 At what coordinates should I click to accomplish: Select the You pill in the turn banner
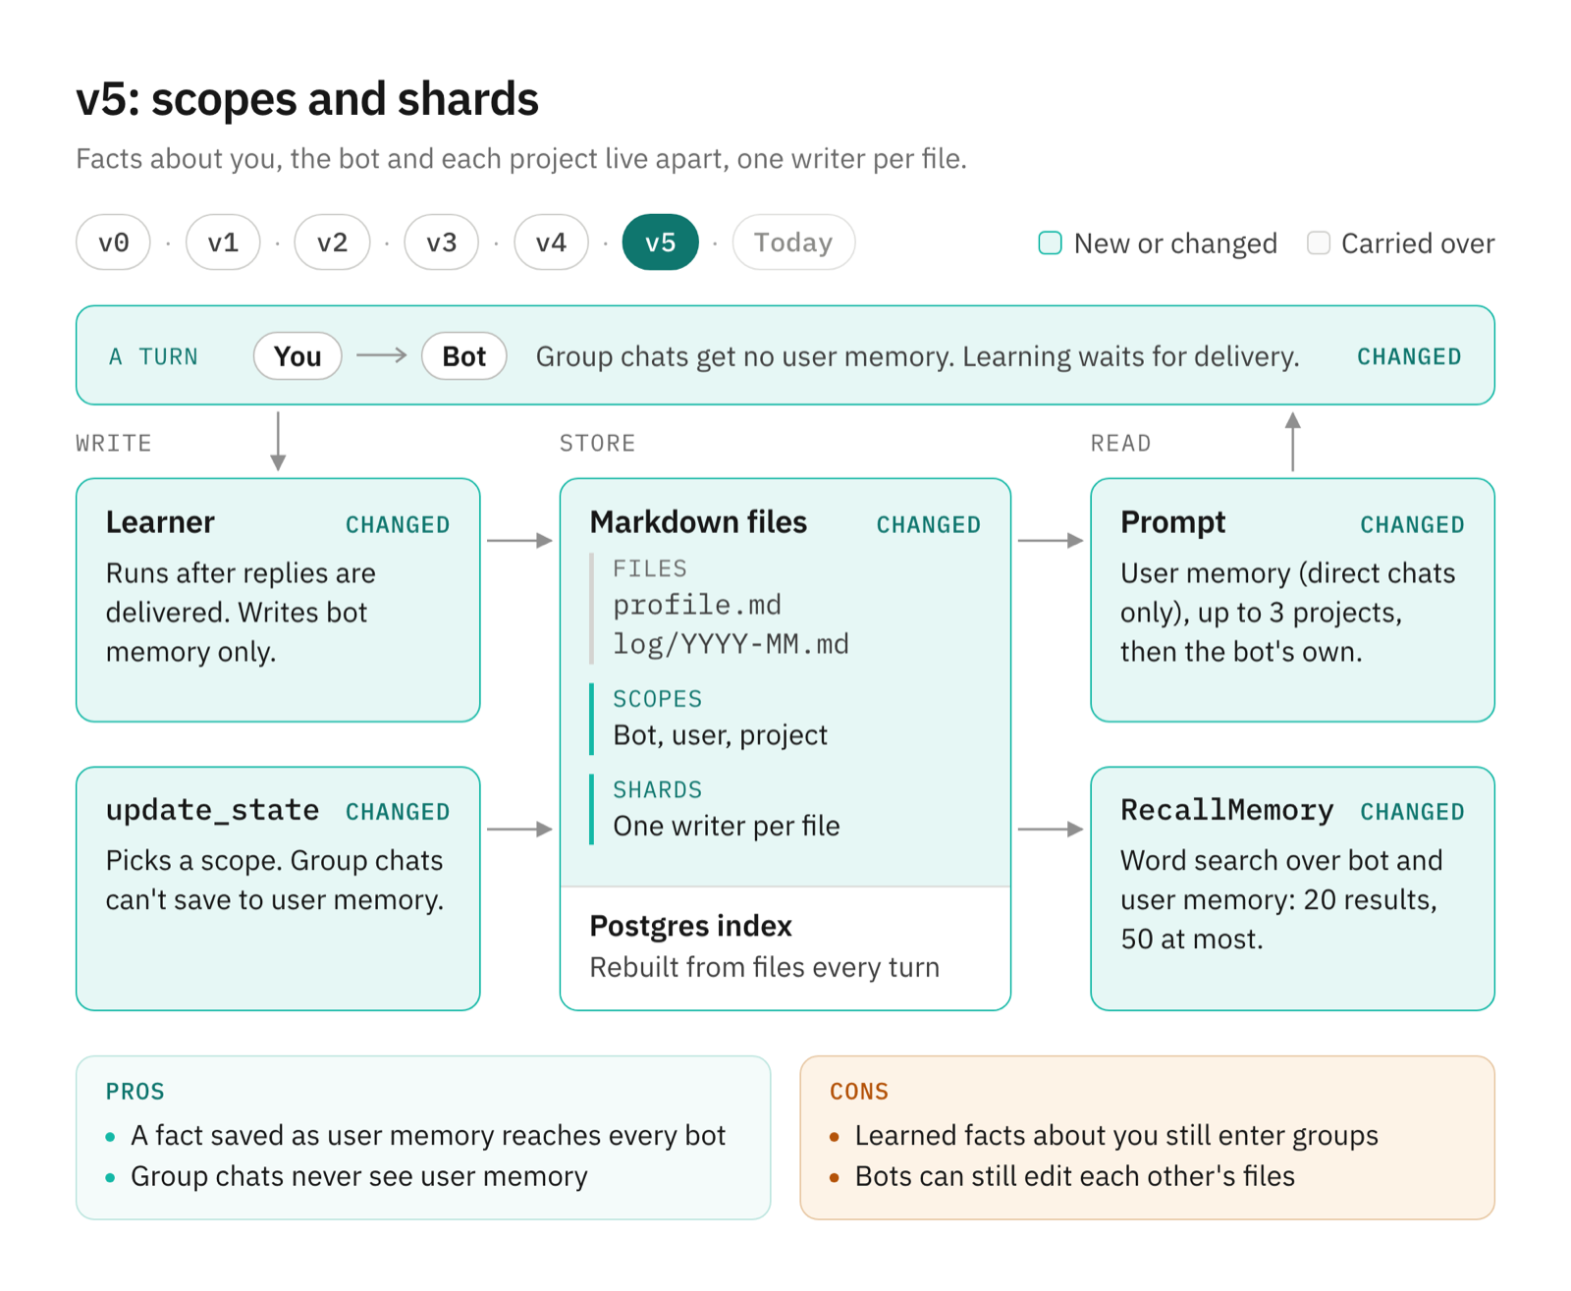click(x=298, y=356)
